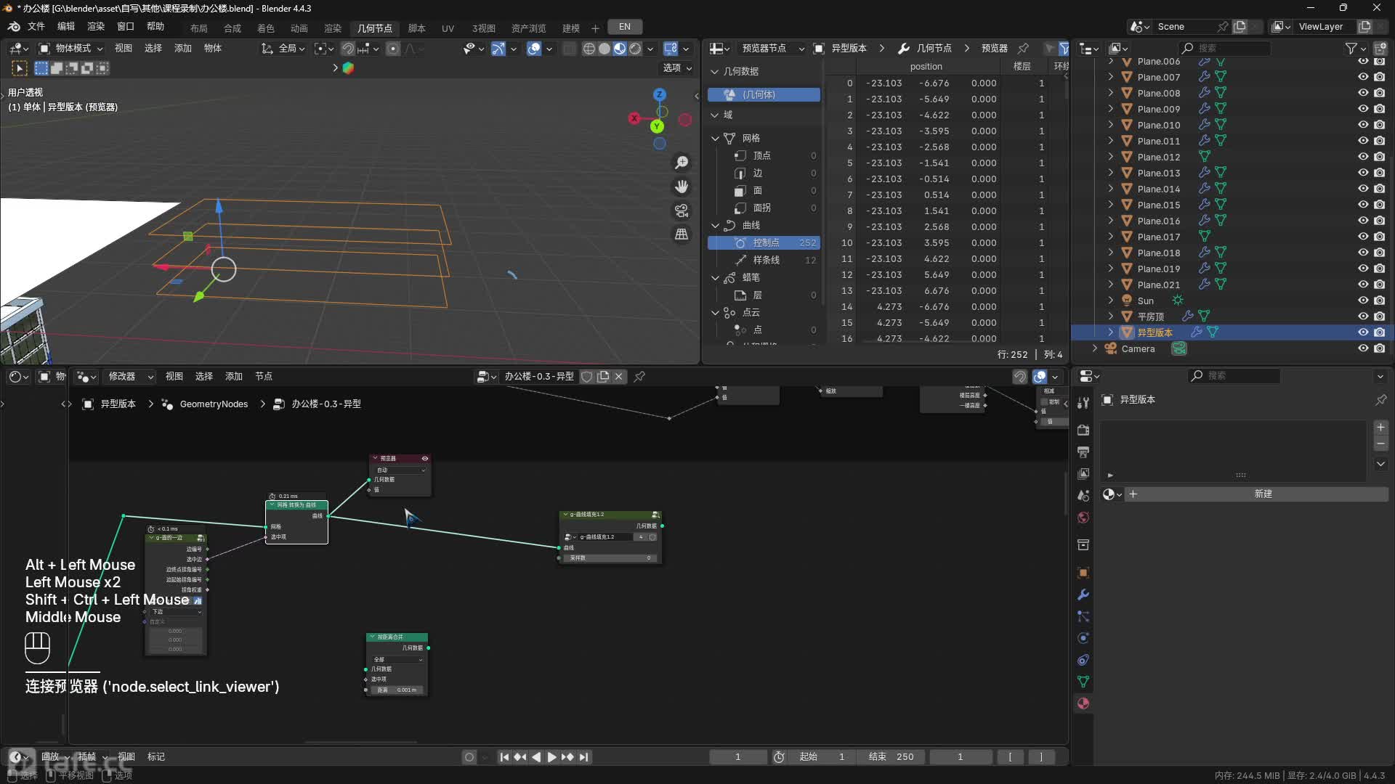The width and height of the screenshot is (1395, 784).
Task: Open the Tool properties tab
Action: (1083, 403)
